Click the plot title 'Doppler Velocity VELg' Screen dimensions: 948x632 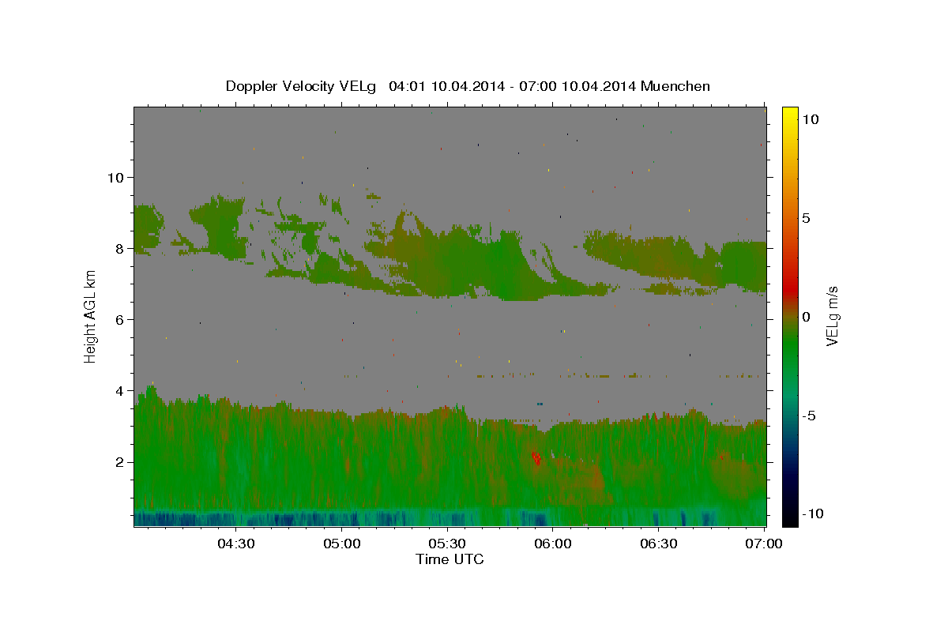[x=302, y=86]
